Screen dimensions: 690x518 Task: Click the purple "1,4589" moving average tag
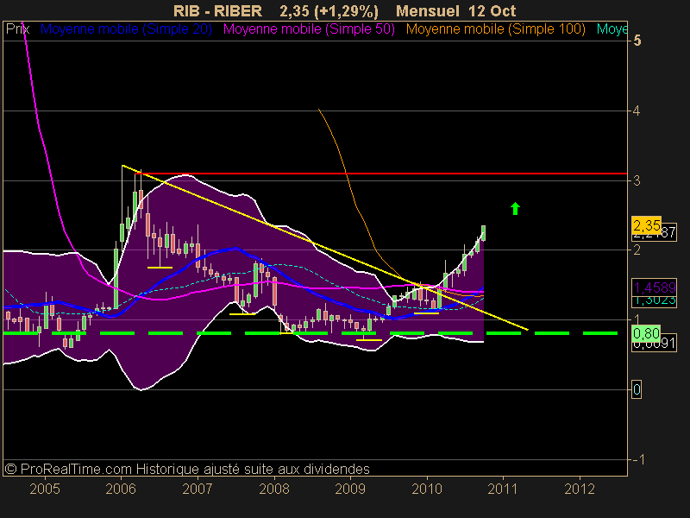point(655,287)
